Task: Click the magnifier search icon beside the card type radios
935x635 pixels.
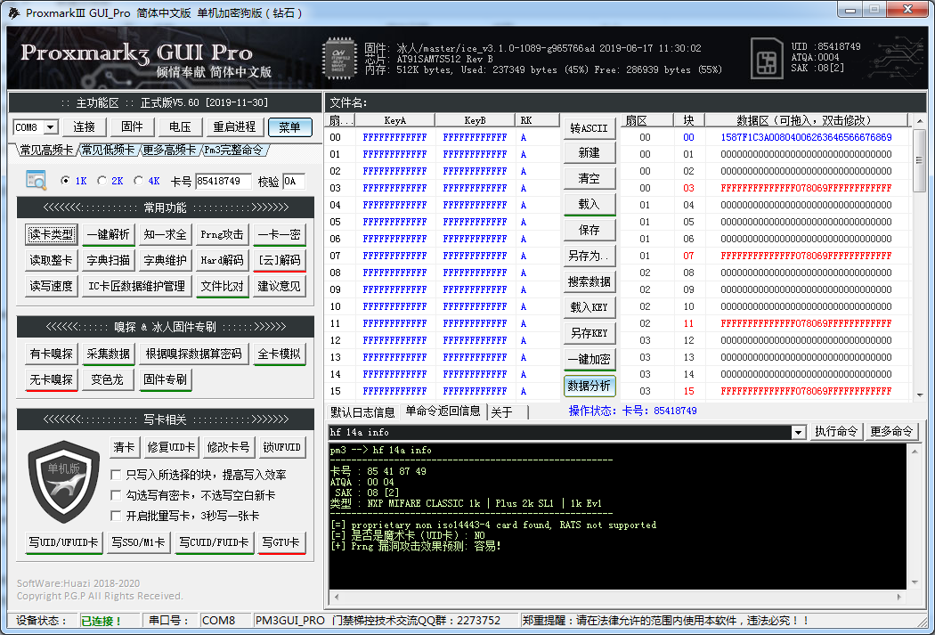Action: click(x=36, y=179)
